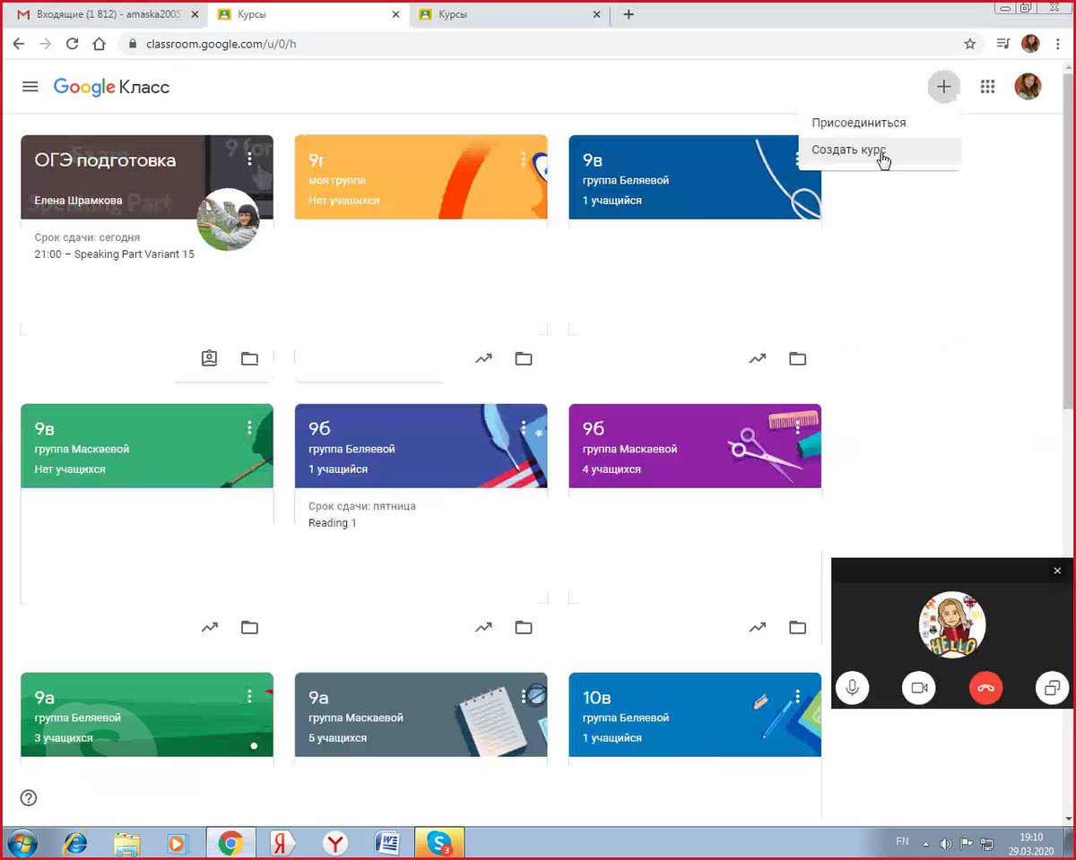Viewport: 1076px width, 860px height.
Task: Open the ОГЭ подготовка course
Action: tap(105, 161)
